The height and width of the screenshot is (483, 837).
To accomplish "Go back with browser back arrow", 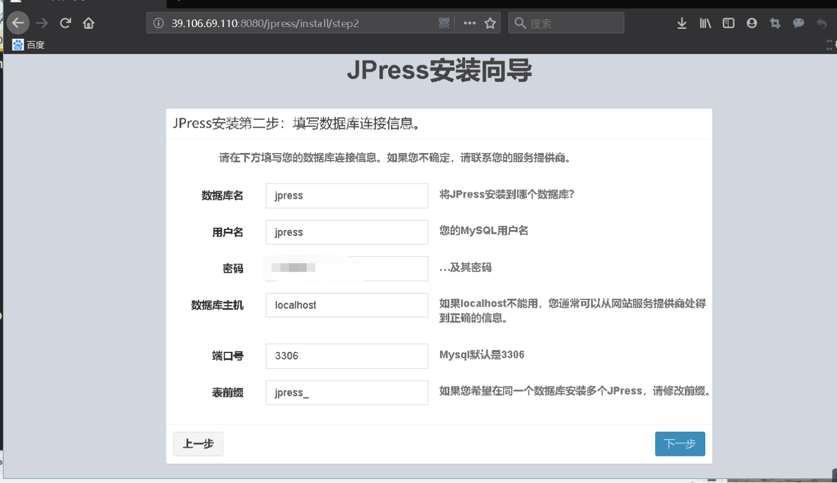I will click(x=18, y=24).
